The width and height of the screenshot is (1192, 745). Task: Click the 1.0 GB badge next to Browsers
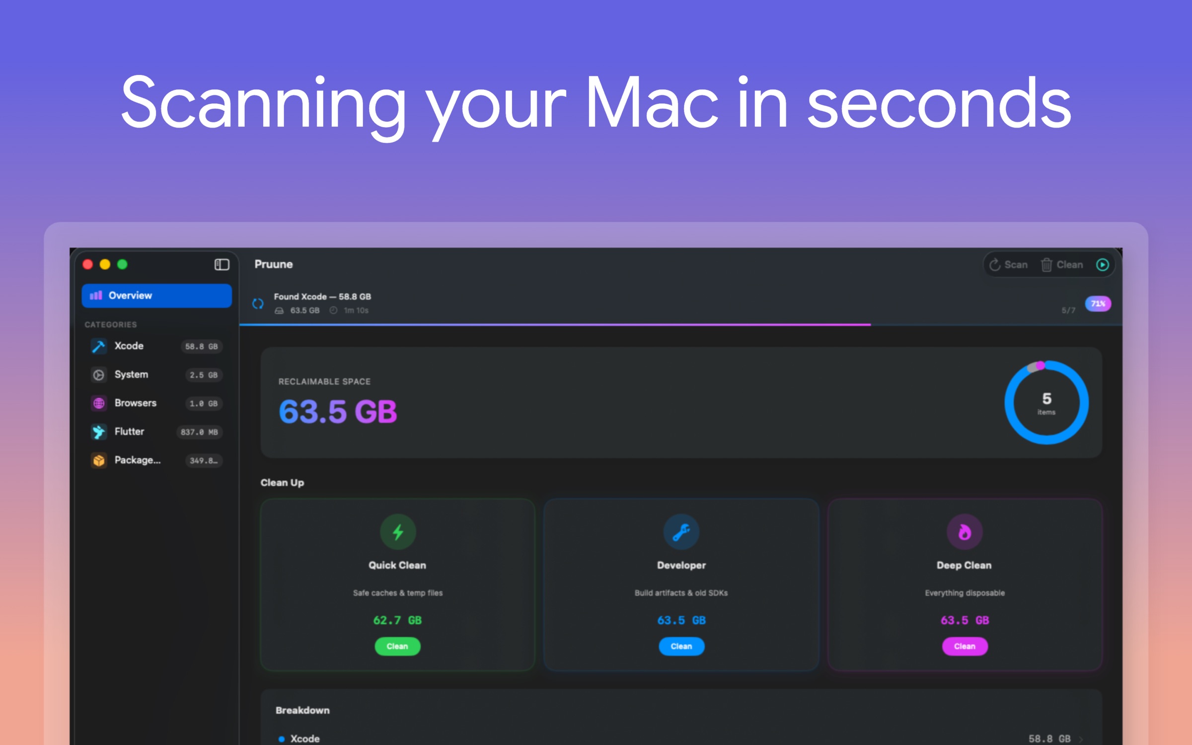coord(204,403)
